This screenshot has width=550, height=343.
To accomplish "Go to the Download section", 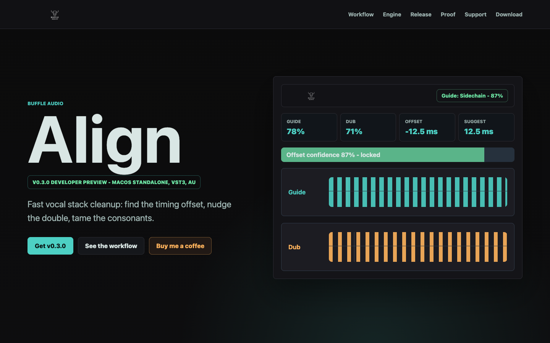I will 509,14.
